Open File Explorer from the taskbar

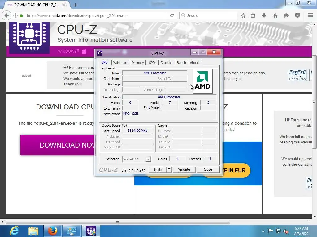[33, 231]
